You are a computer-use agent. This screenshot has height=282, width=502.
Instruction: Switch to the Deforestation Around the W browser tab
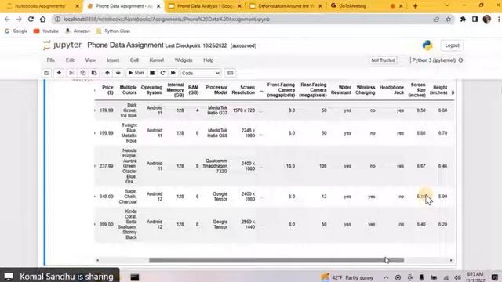click(x=286, y=6)
